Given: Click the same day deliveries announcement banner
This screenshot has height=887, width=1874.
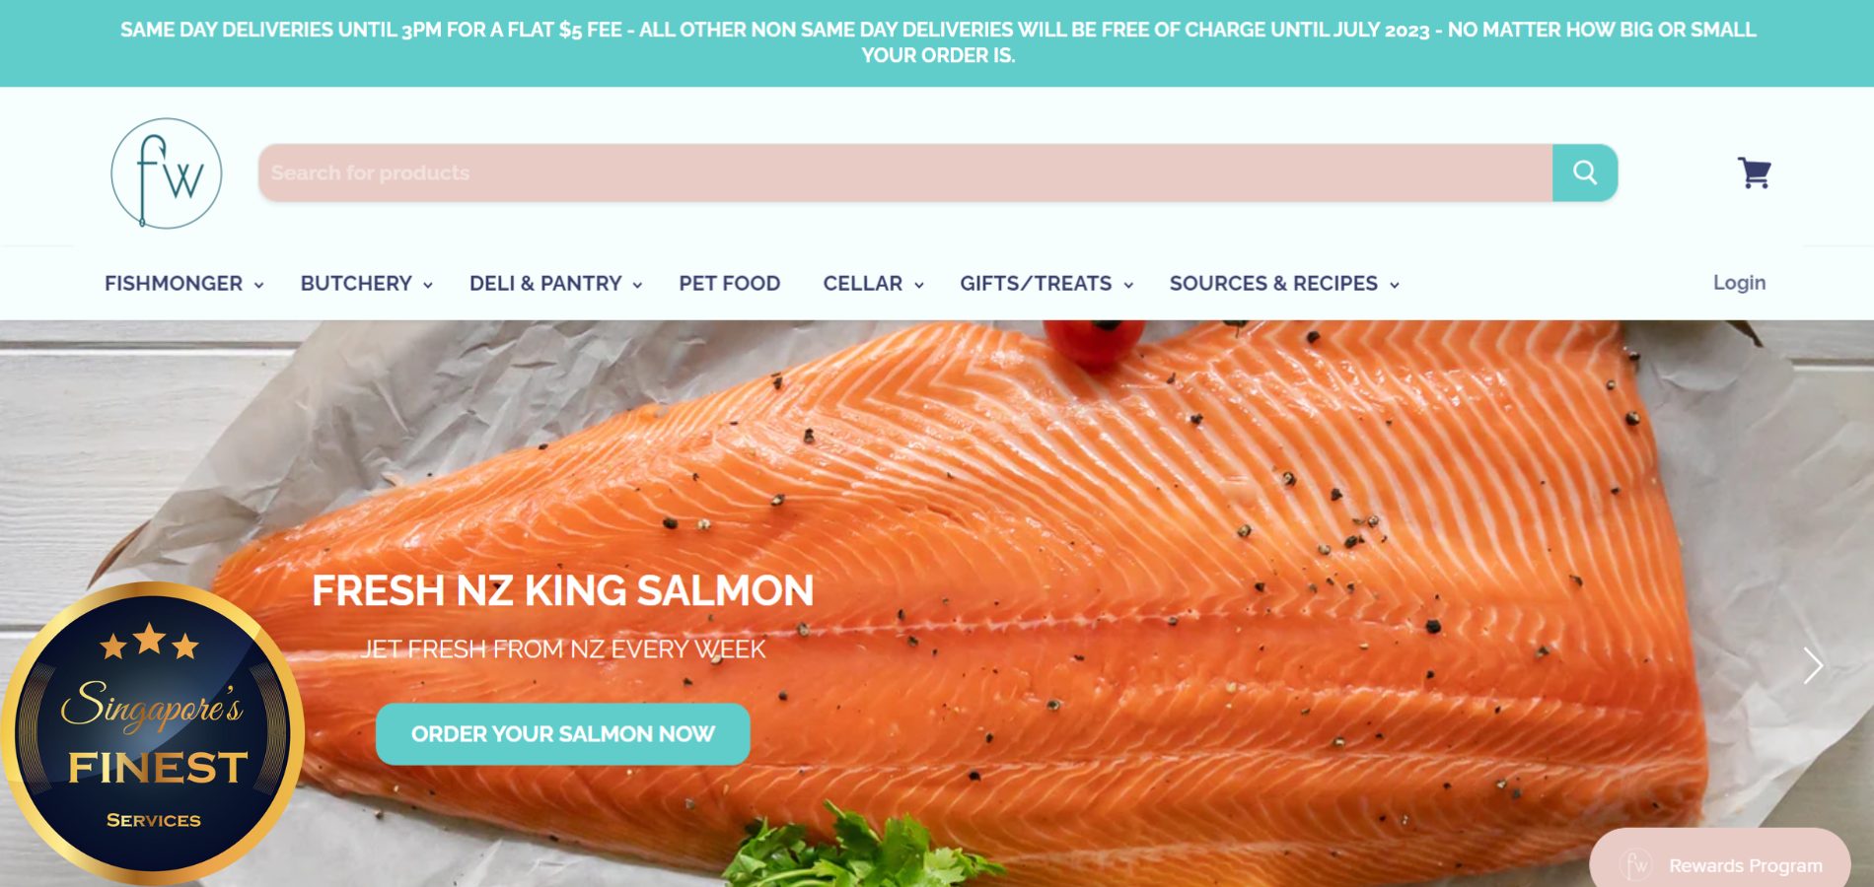Looking at the screenshot, I should pyautogui.click(x=937, y=43).
